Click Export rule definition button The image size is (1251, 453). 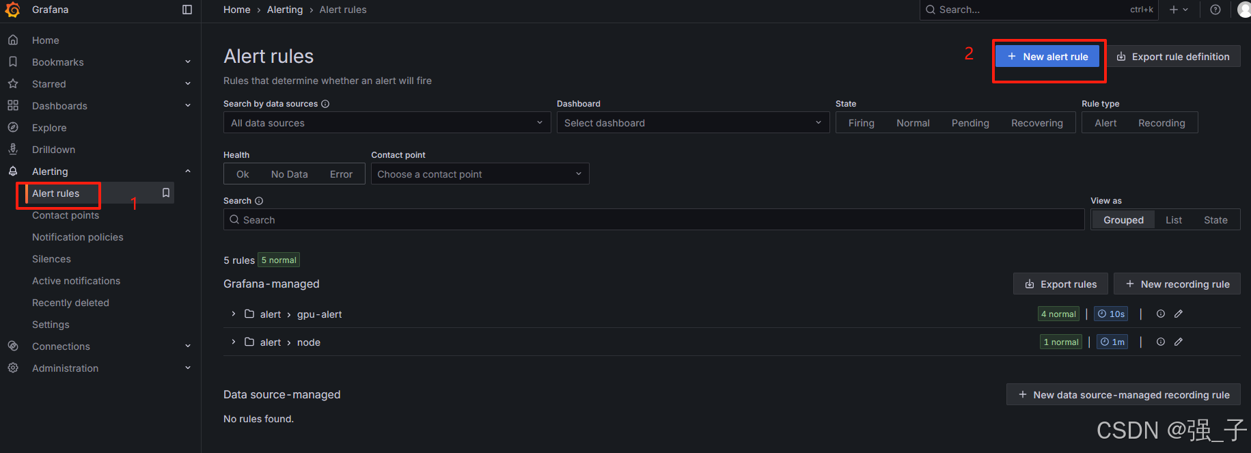point(1173,57)
